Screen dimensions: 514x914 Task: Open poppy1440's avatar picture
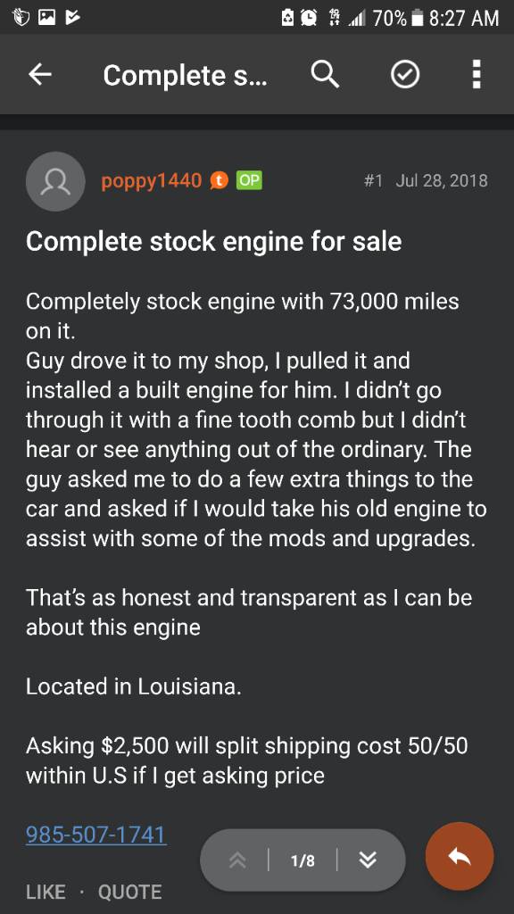pos(55,181)
